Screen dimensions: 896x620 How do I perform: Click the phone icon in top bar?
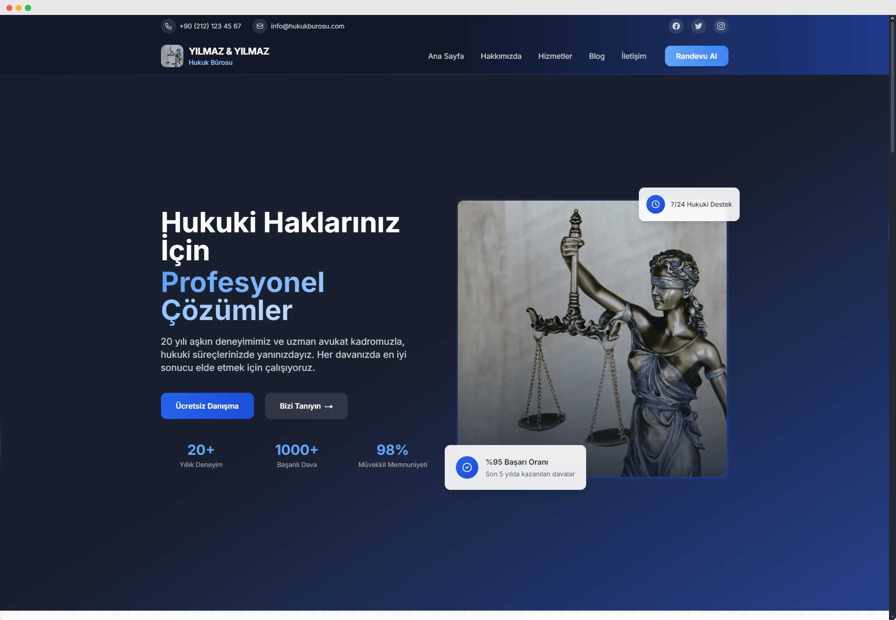168,26
